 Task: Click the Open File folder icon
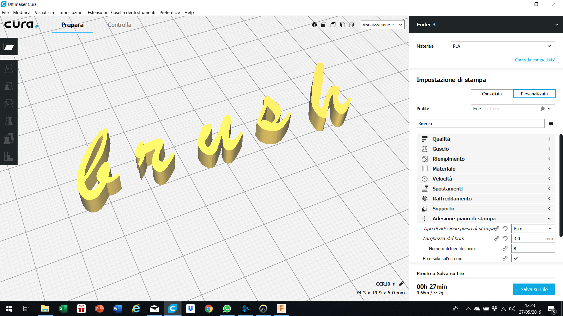pos(9,47)
